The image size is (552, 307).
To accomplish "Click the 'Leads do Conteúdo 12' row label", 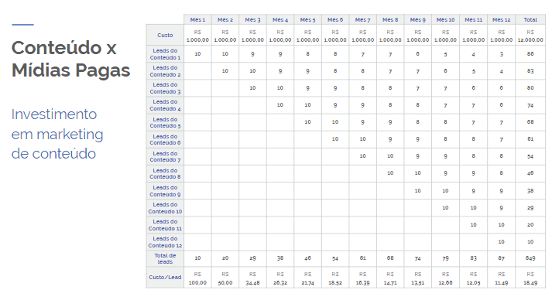I will coord(165,242).
